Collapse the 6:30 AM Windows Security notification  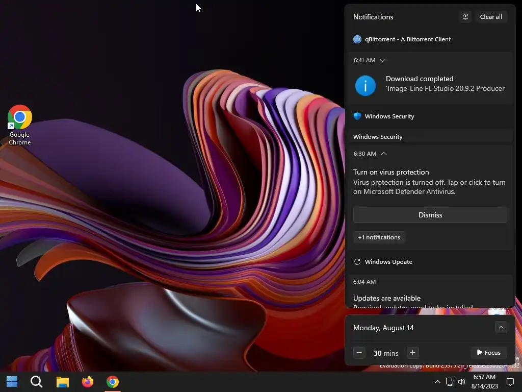click(384, 154)
